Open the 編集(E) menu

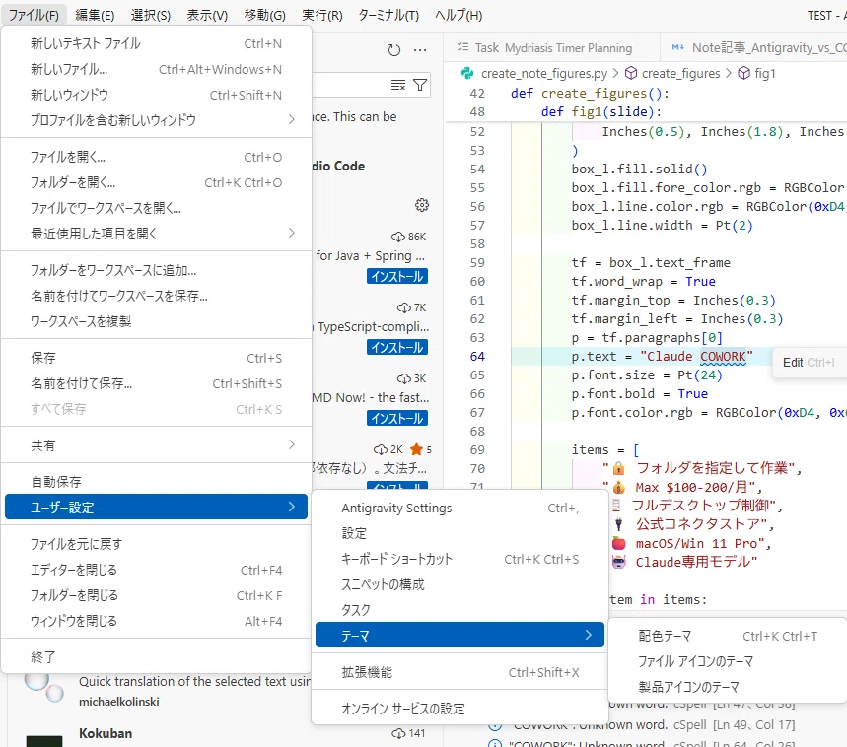pos(95,15)
